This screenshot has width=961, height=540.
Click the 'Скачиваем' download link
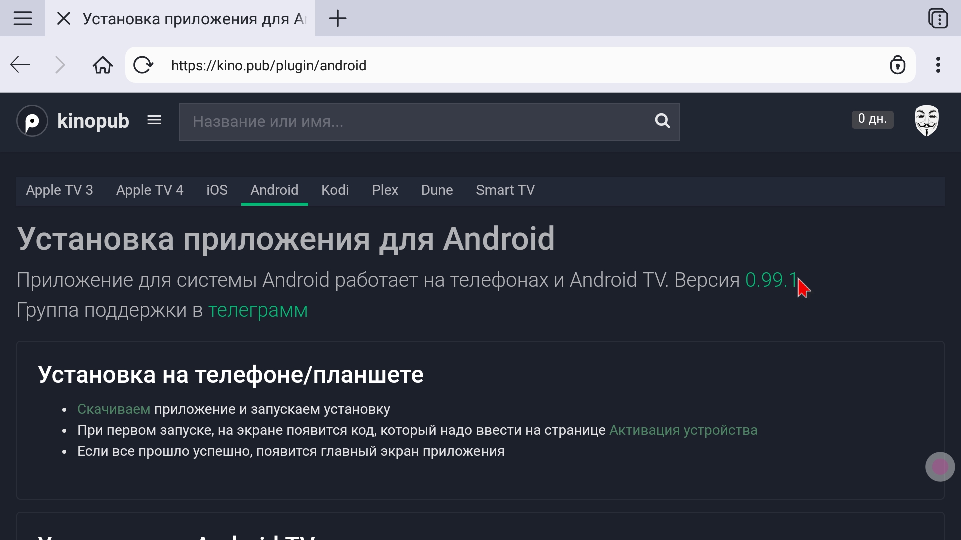[x=114, y=409]
